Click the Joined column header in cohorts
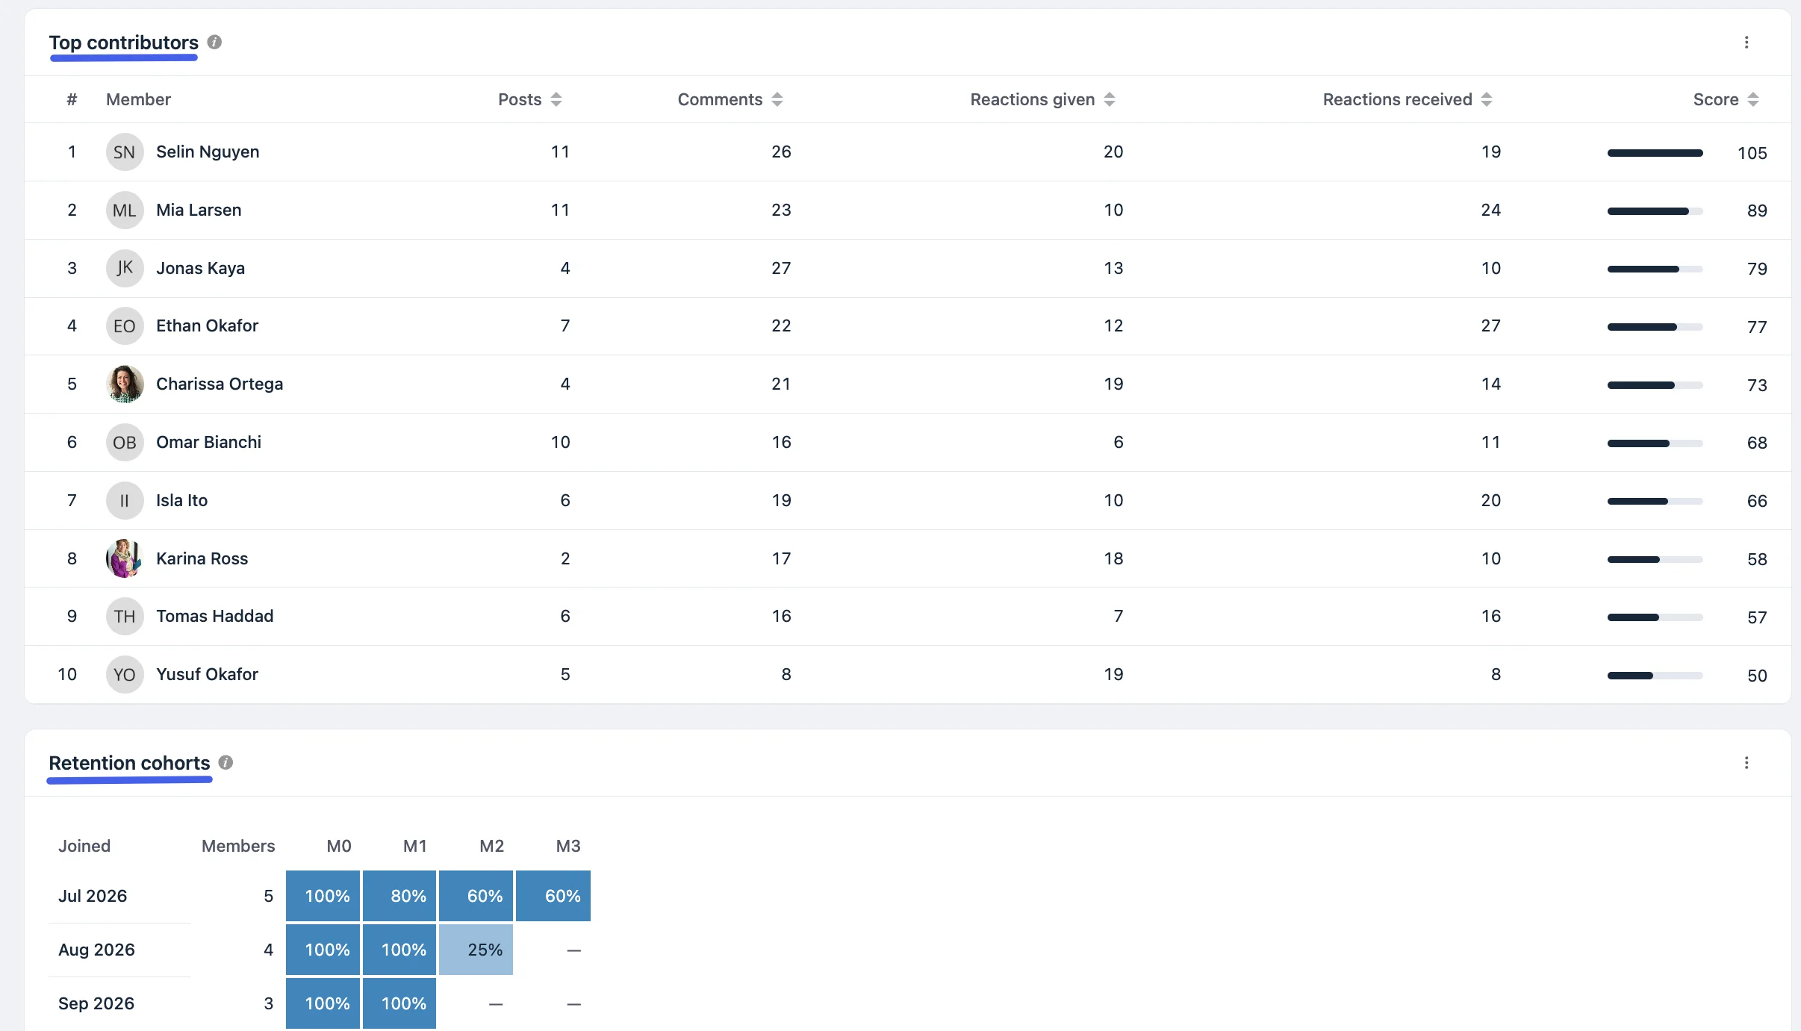Image resolution: width=1801 pixels, height=1031 pixels. [x=84, y=846]
